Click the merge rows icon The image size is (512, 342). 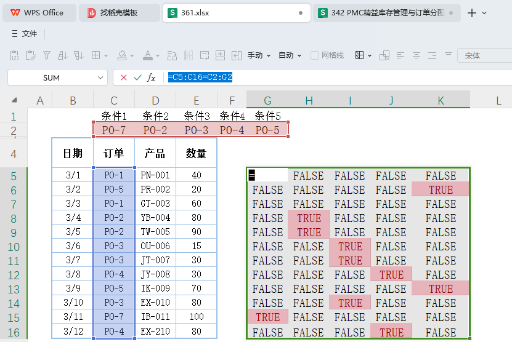coord(172,55)
